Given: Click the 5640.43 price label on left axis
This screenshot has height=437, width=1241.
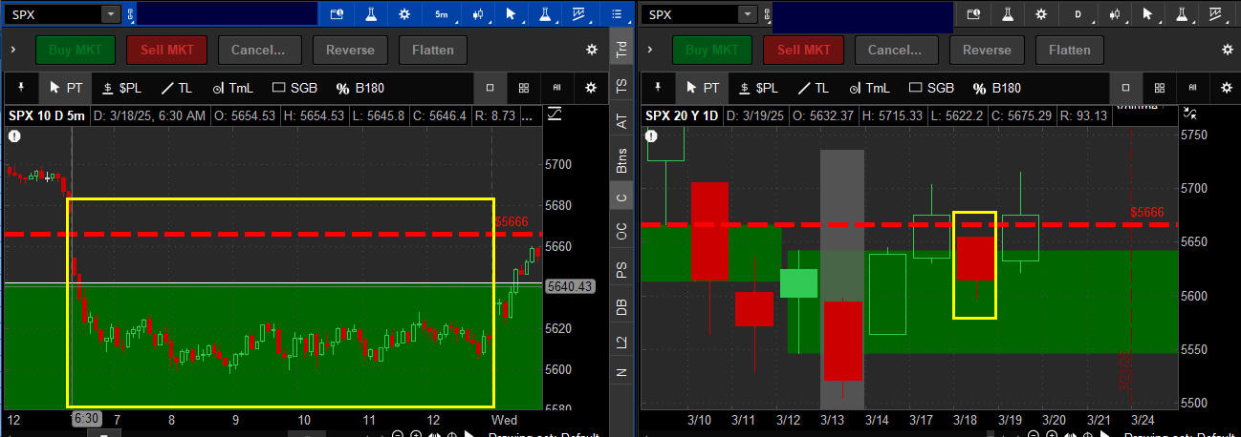Looking at the screenshot, I should click(569, 286).
